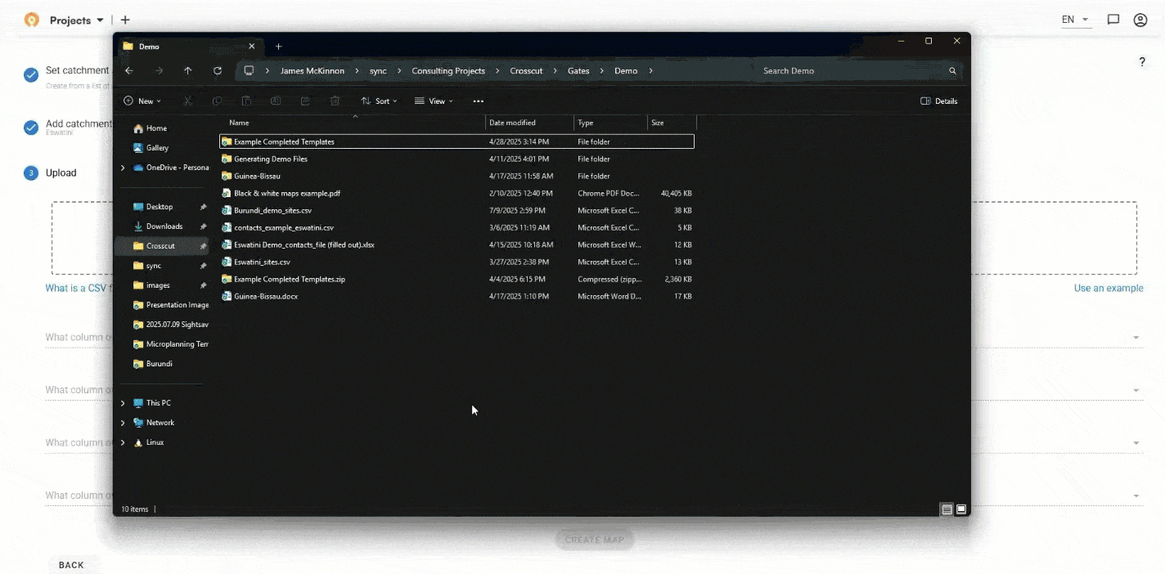
Task: Add a new File Explorer tab
Action: pyautogui.click(x=278, y=47)
